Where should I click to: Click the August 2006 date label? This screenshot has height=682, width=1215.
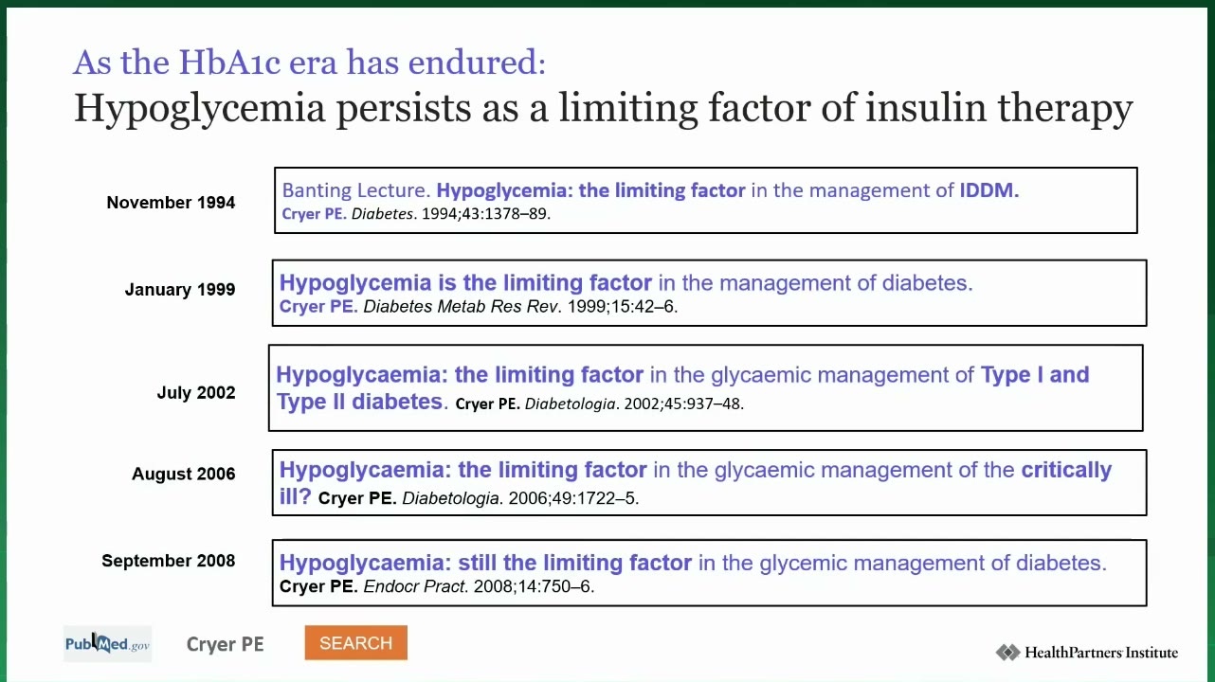(x=184, y=474)
